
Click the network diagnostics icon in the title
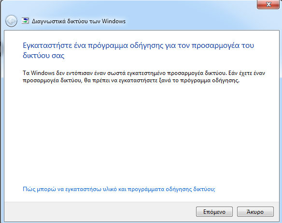pyautogui.click(x=25, y=21)
